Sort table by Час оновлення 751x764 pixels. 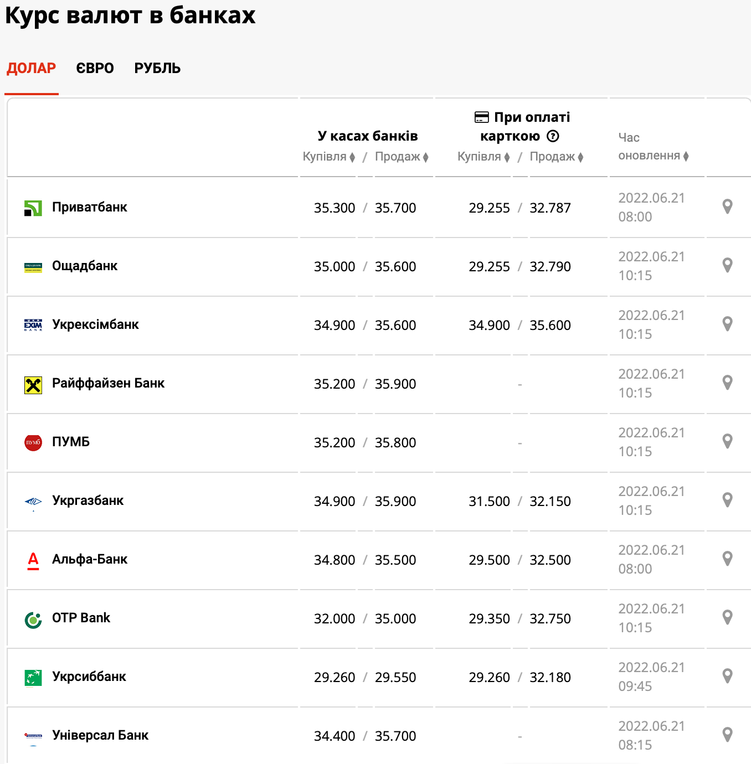pos(653,156)
